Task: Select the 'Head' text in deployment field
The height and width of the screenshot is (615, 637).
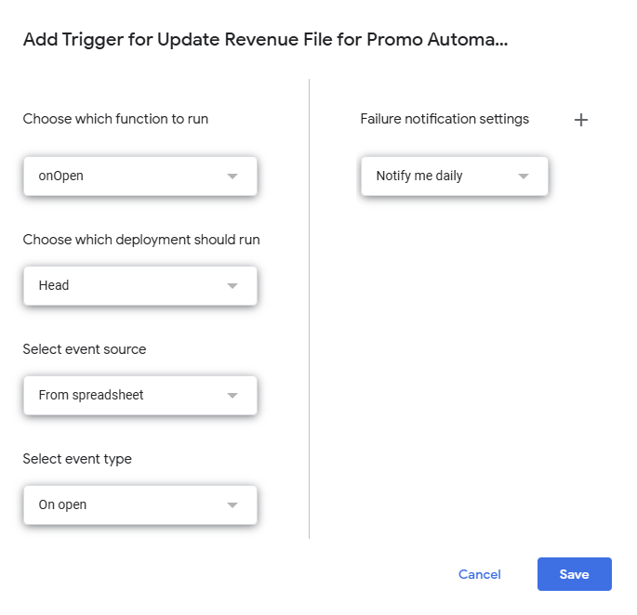Action: pyautogui.click(x=54, y=286)
